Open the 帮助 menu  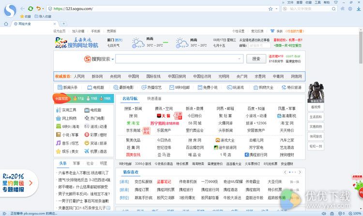(327, 2)
